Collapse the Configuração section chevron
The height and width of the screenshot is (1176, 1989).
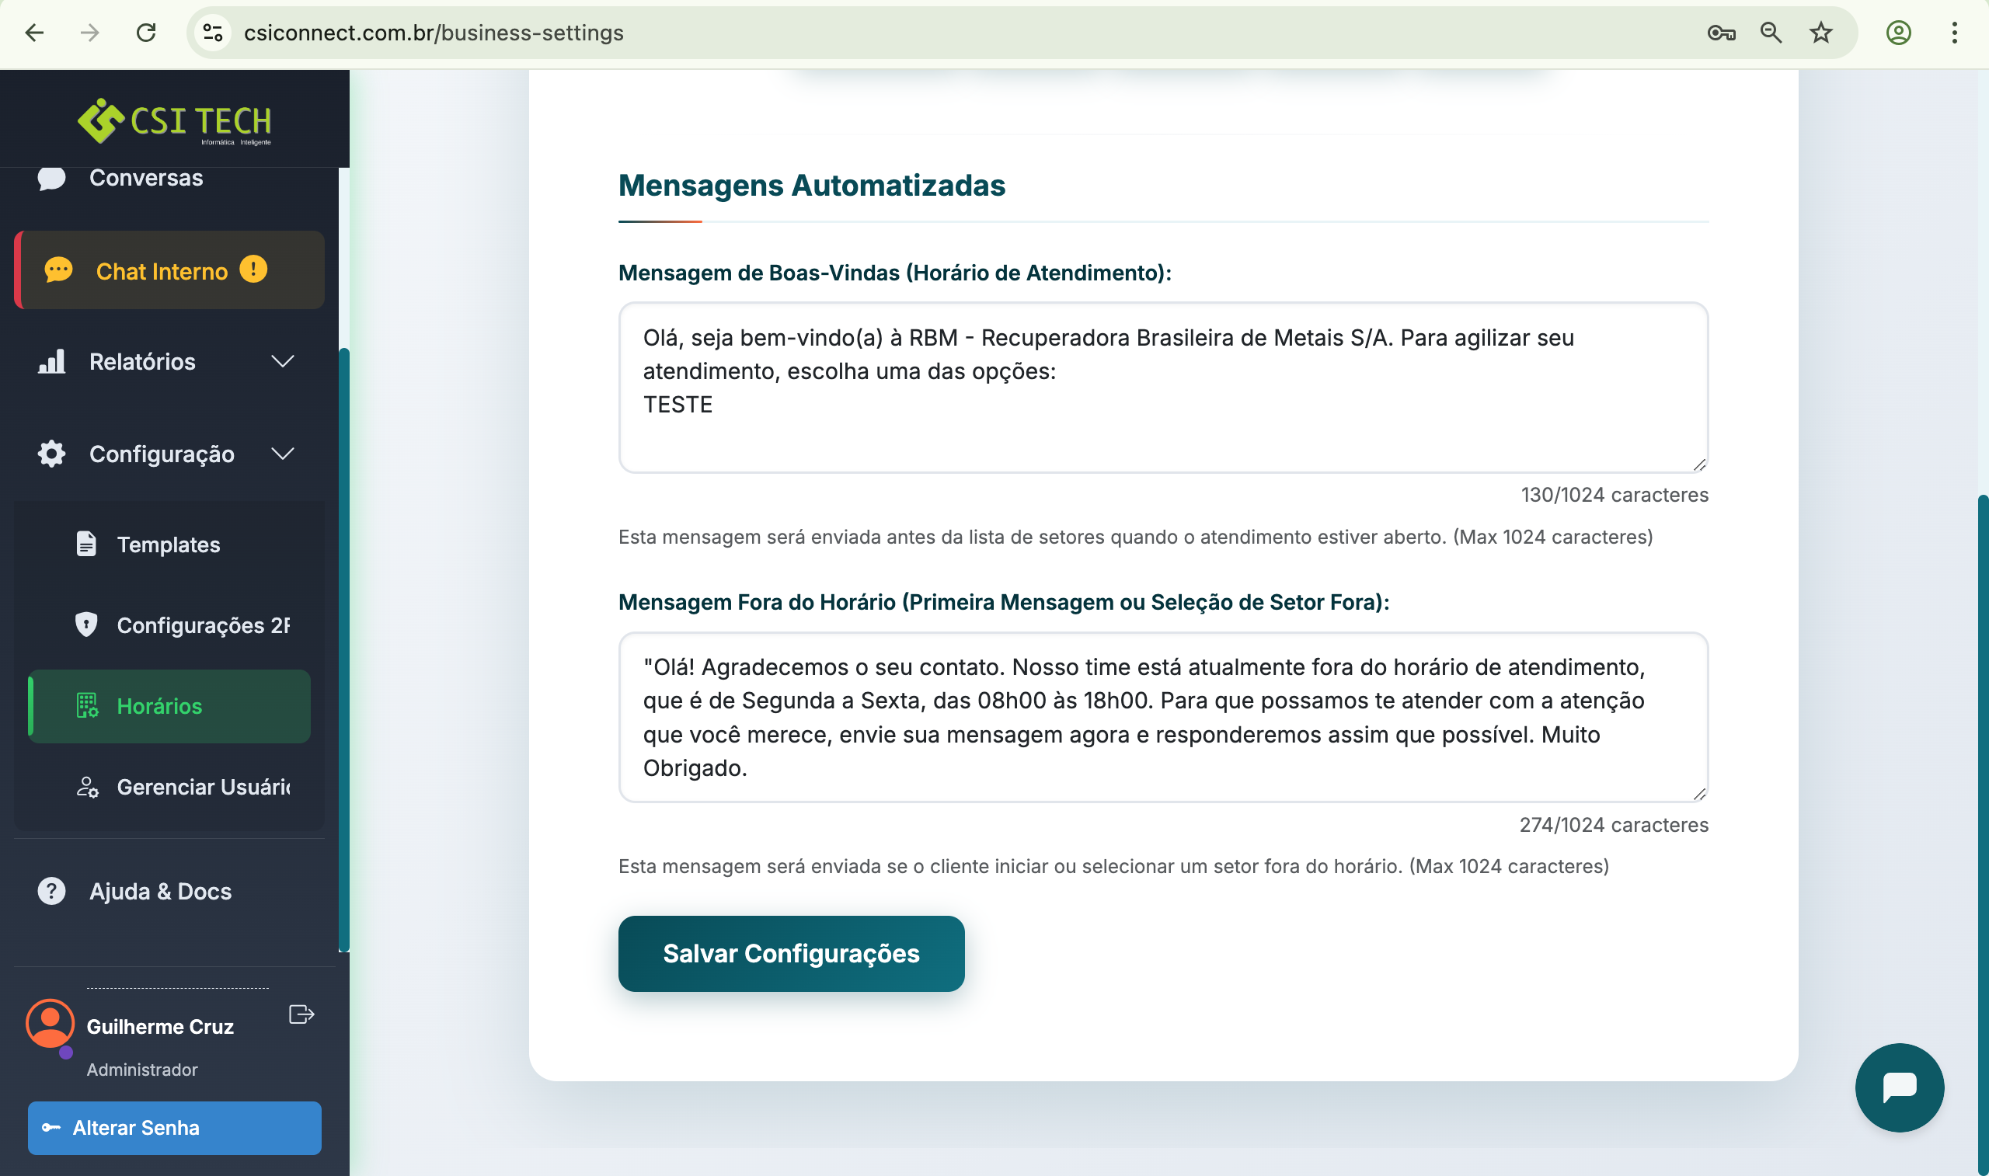pyautogui.click(x=283, y=454)
